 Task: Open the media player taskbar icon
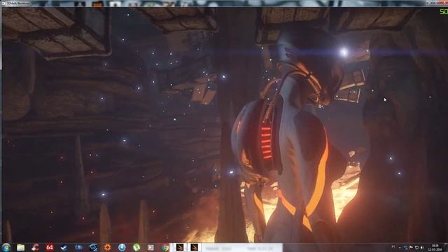click(150, 247)
